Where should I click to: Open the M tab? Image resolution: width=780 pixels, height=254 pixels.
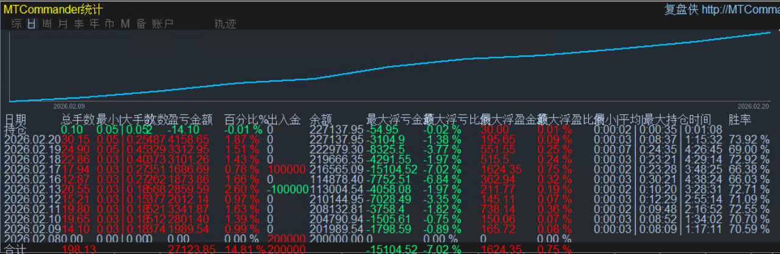[x=125, y=24]
